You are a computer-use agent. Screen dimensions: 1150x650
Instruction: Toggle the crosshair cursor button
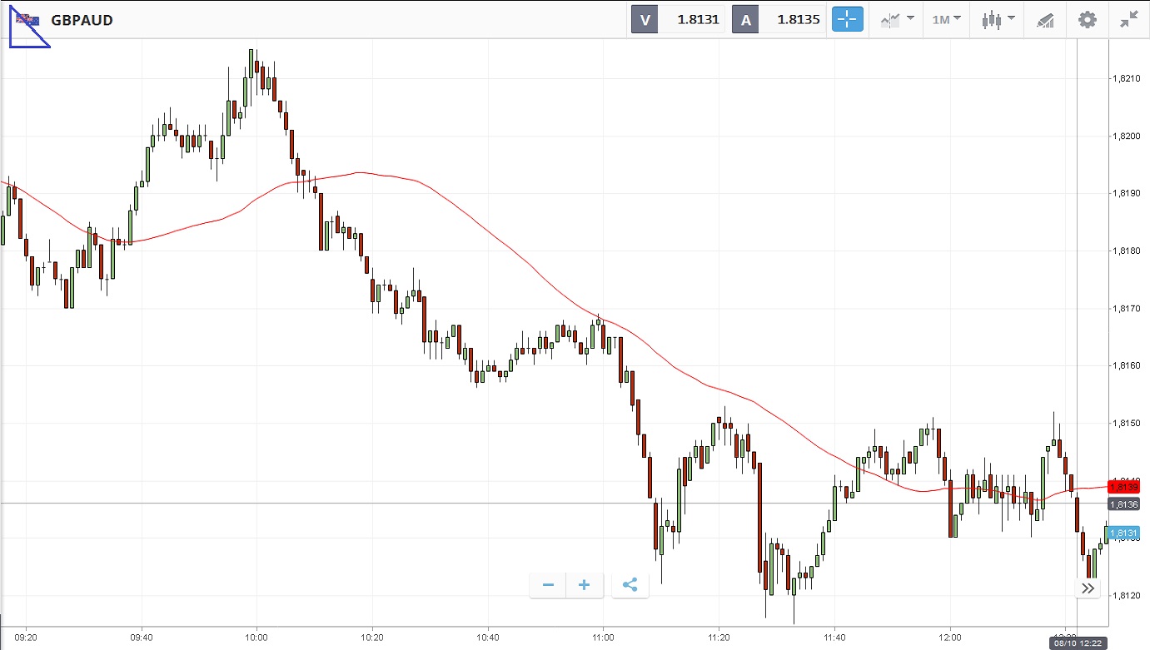click(x=848, y=20)
